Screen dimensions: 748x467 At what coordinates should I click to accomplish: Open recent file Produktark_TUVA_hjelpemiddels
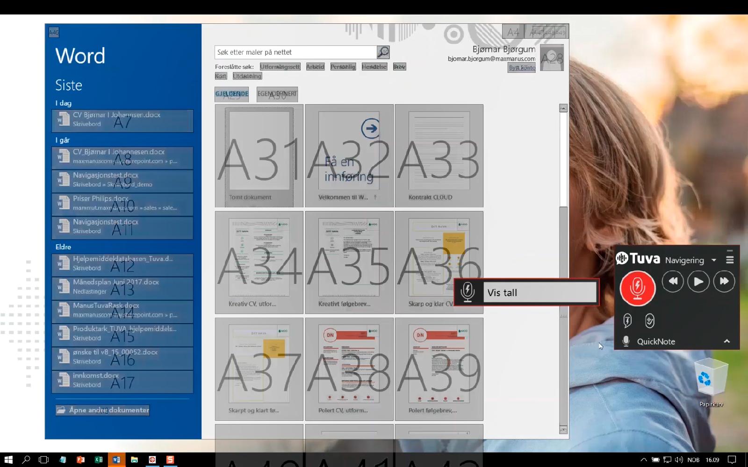(122, 335)
